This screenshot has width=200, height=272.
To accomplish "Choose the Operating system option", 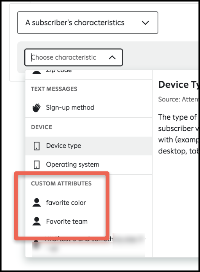I will click(x=89, y=164).
